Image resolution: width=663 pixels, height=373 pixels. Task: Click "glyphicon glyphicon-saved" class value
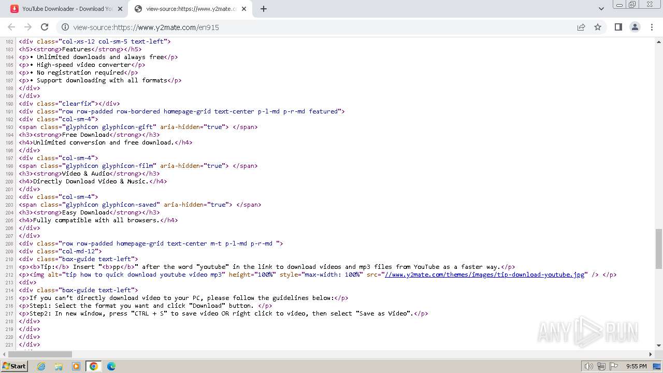point(111,205)
